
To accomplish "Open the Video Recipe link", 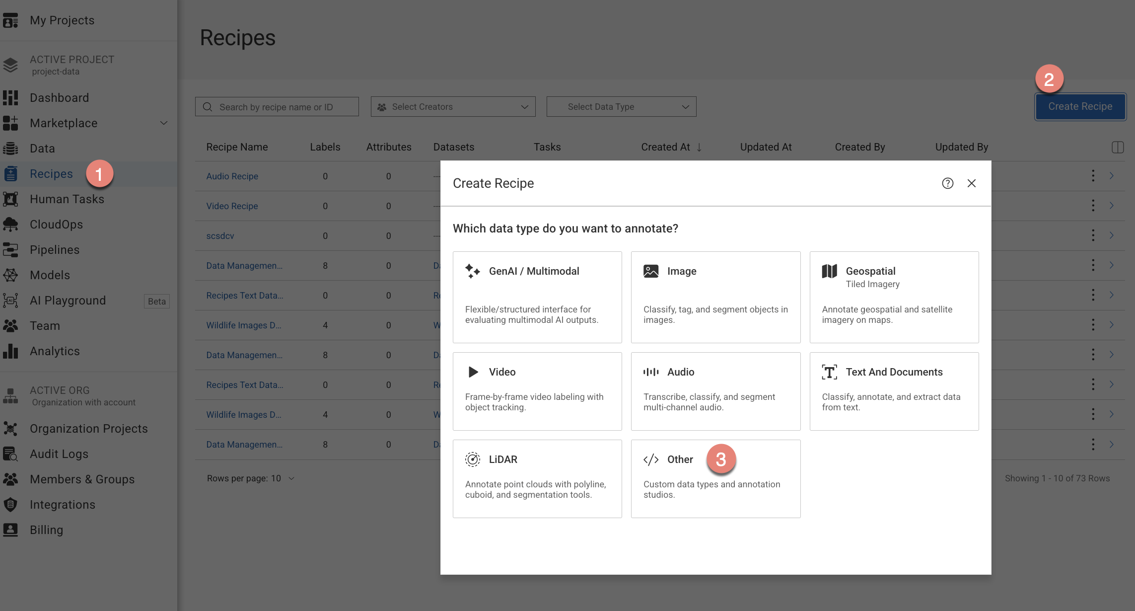I will [x=232, y=206].
